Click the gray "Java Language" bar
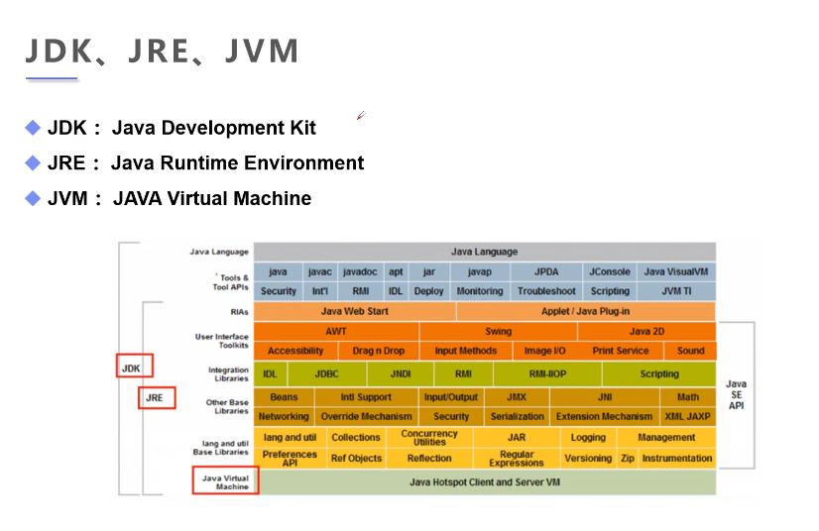 coord(485,252)
